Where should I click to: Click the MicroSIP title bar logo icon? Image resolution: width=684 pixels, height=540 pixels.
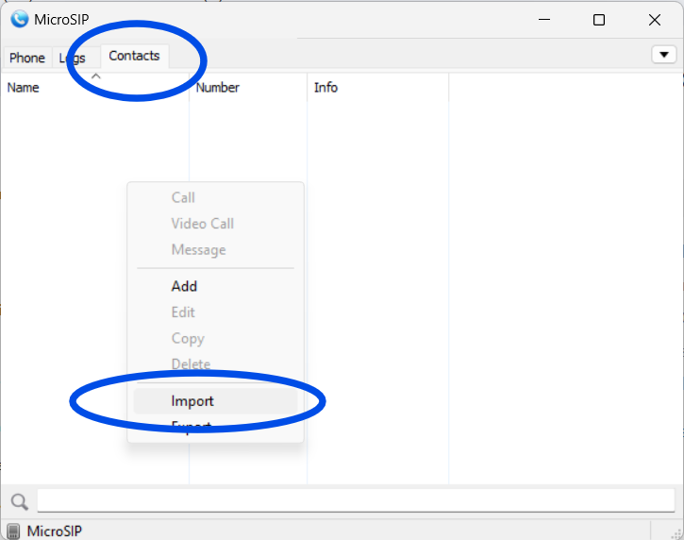20,19
